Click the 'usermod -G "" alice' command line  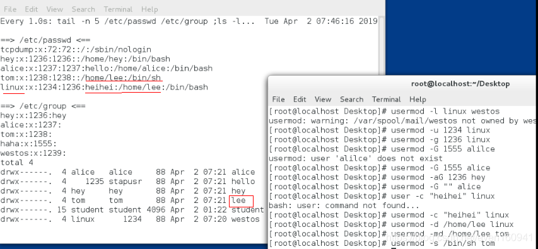[x=375, y=187]
